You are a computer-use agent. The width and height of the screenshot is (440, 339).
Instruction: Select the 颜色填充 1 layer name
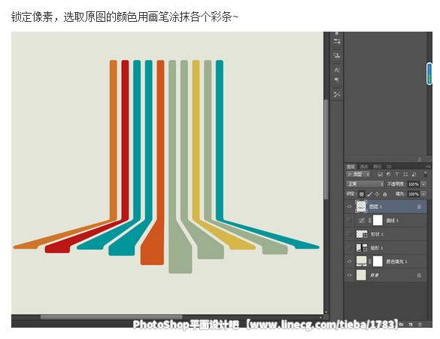click(396, 261)
